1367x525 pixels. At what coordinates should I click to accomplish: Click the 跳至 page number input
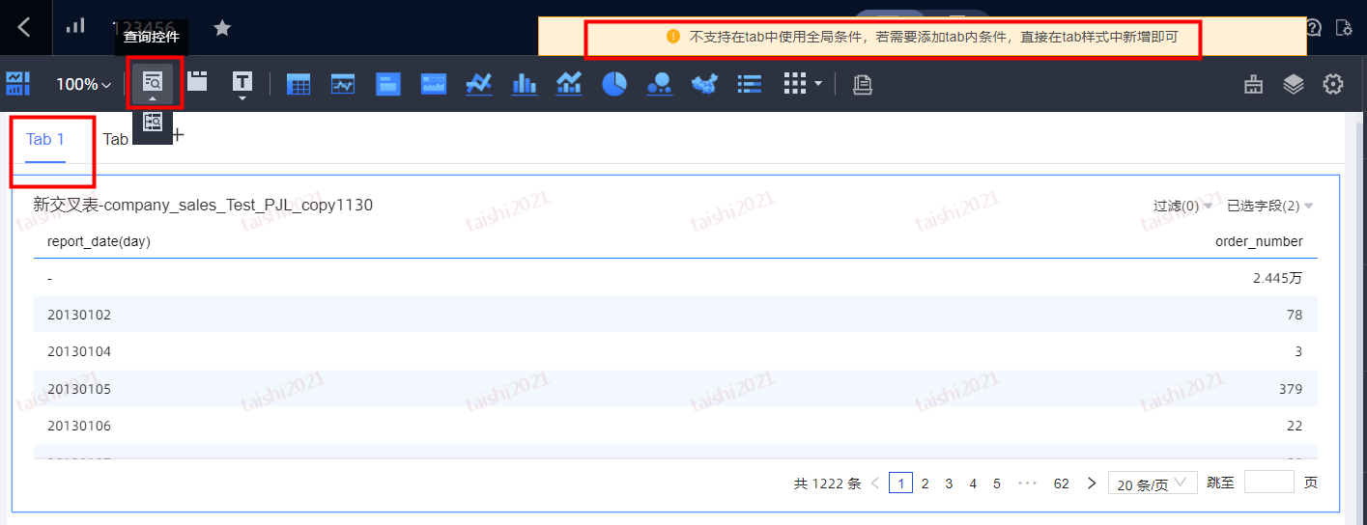[x=1268, y=483]
